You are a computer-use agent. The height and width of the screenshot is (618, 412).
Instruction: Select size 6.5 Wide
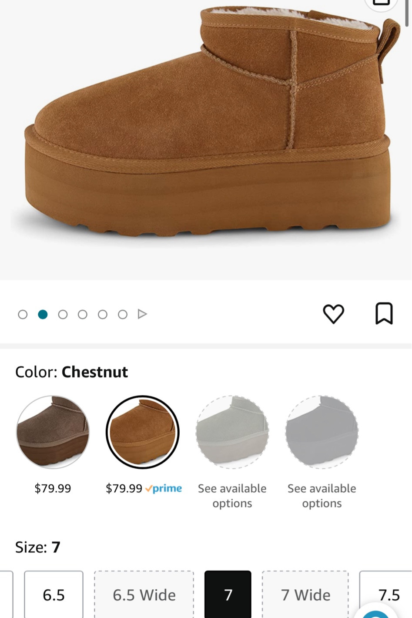pyautogui.click(x=144, y=594)
